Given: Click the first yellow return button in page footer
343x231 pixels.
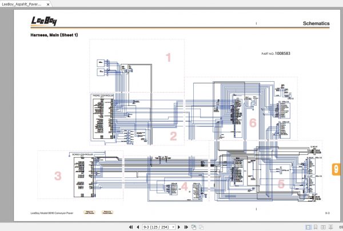Looking at the screenshot, I should [x=90, y=212].
